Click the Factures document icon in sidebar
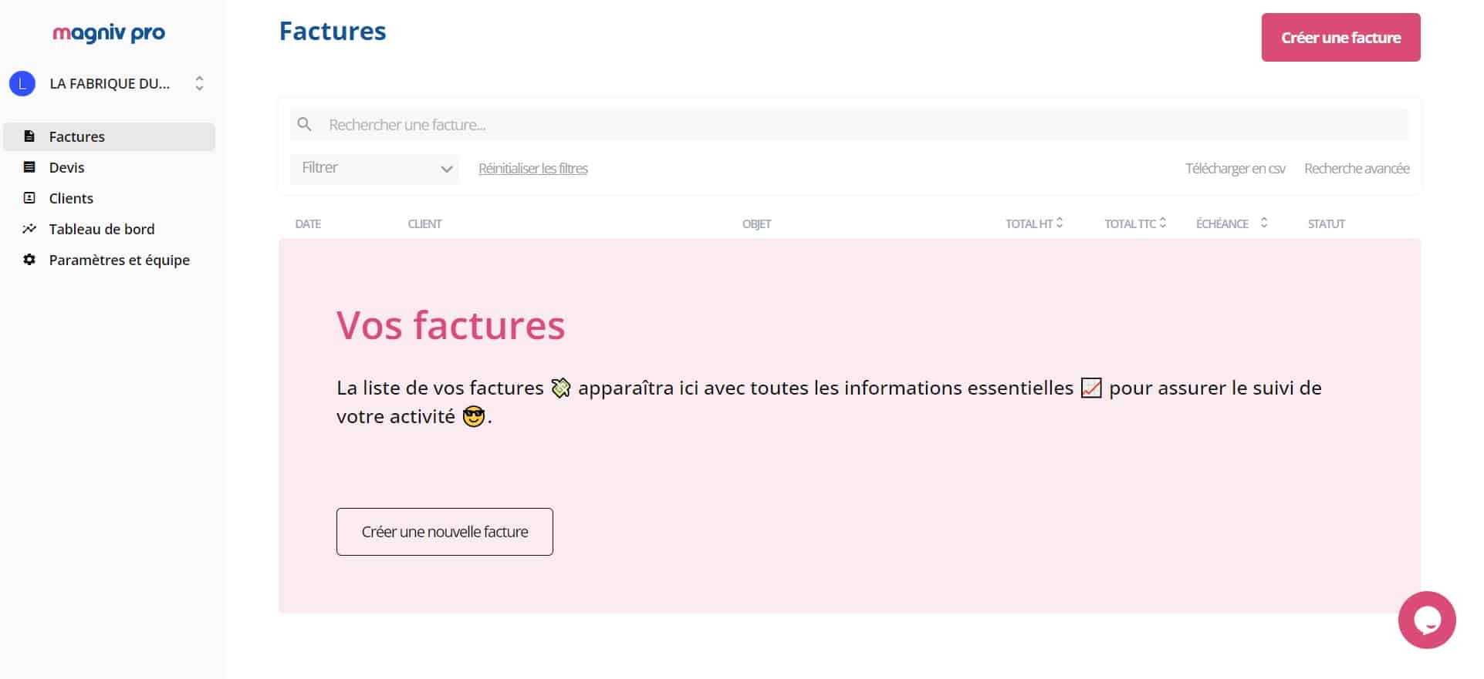The image size is (1484, 679). tap(29, 136)
